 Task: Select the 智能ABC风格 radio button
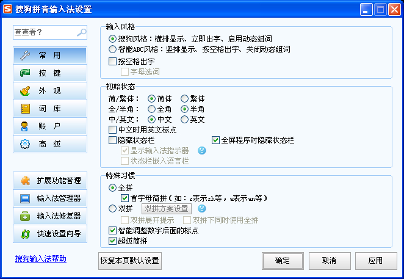(x=112, y=49)
